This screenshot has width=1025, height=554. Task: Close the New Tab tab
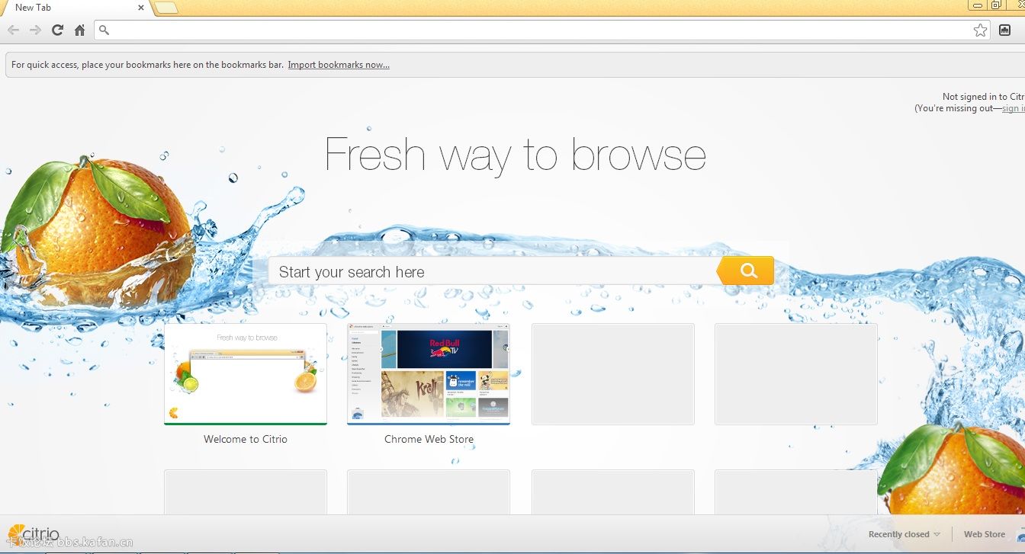141,8
